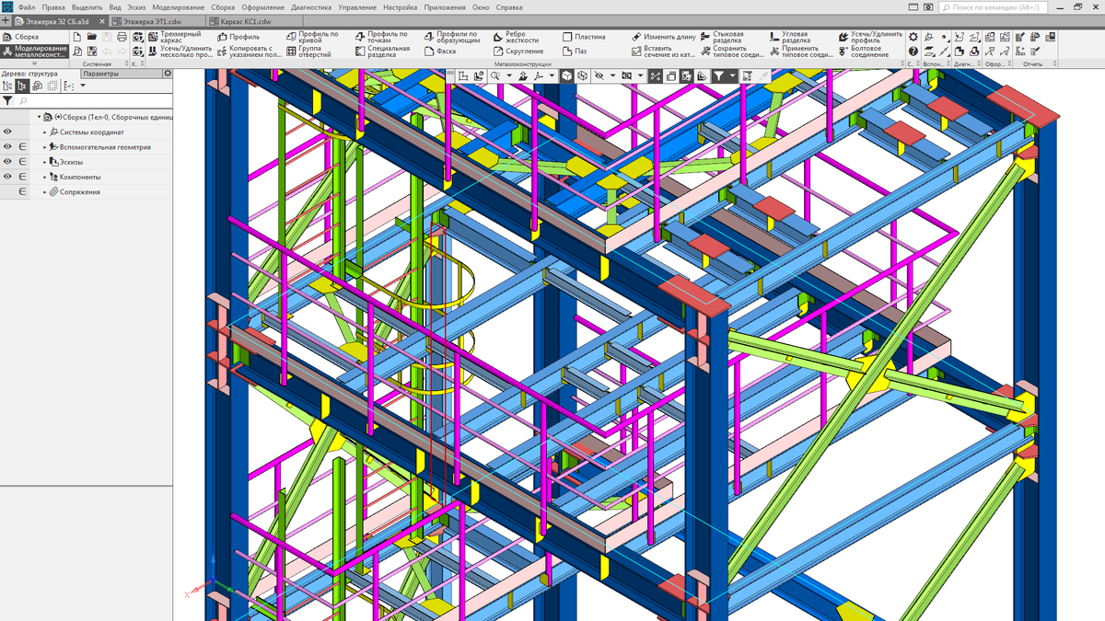Activate Изменить длину command
1105x621 pixels.
pos(663,37)
